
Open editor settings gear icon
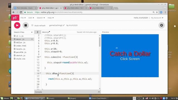(162, 25)
